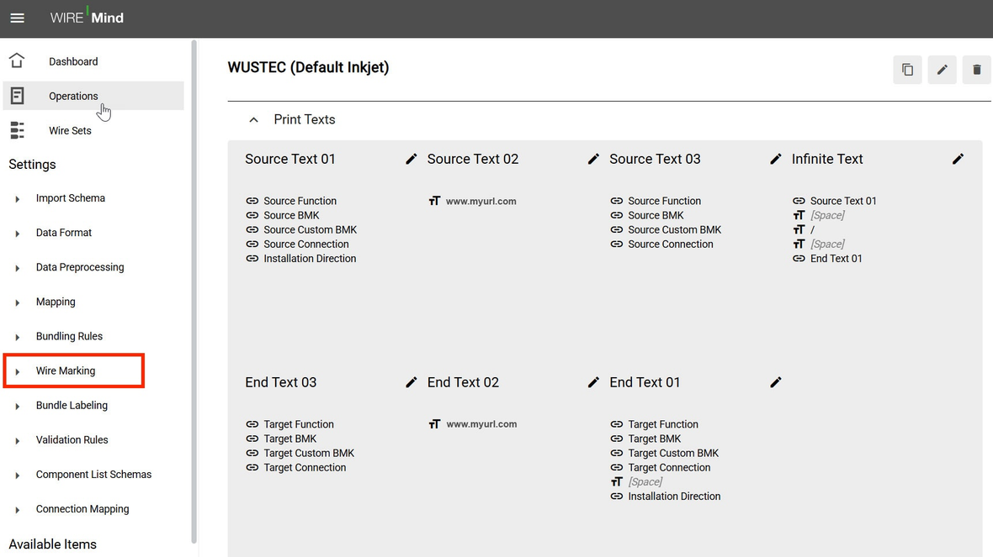The height and width of the screenshot is (557, 993).
Task: Edit End Text 01 with pencil icon
Action: (776, 382)
